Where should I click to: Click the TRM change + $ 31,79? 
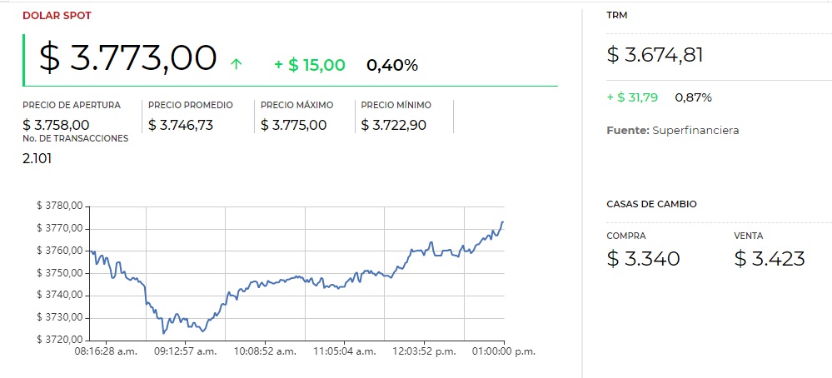coord(632,97)
